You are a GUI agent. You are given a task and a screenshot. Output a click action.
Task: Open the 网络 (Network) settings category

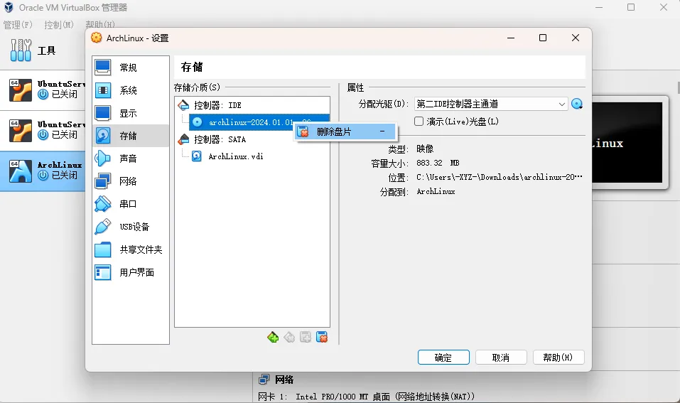click(128, 181)
